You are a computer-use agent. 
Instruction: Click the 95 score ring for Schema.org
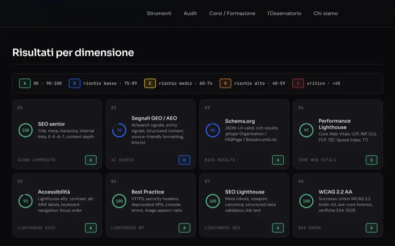[212, 130]
